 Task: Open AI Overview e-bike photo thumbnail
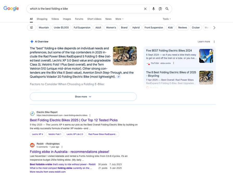click(x=125, y=56)
